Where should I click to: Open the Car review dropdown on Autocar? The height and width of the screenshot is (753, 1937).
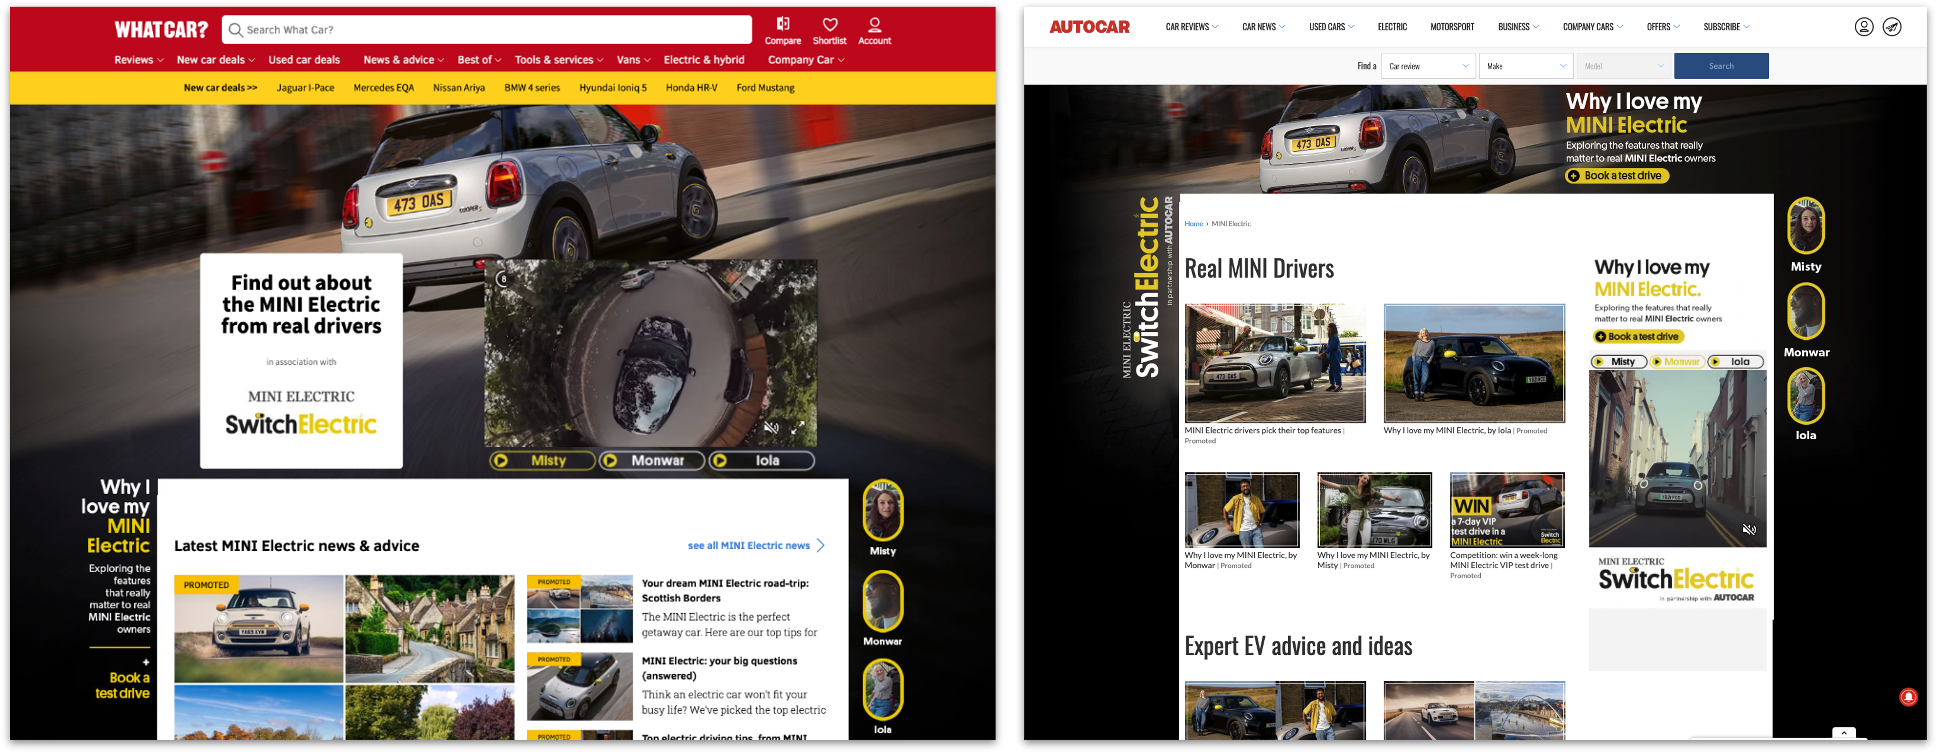1428,66
